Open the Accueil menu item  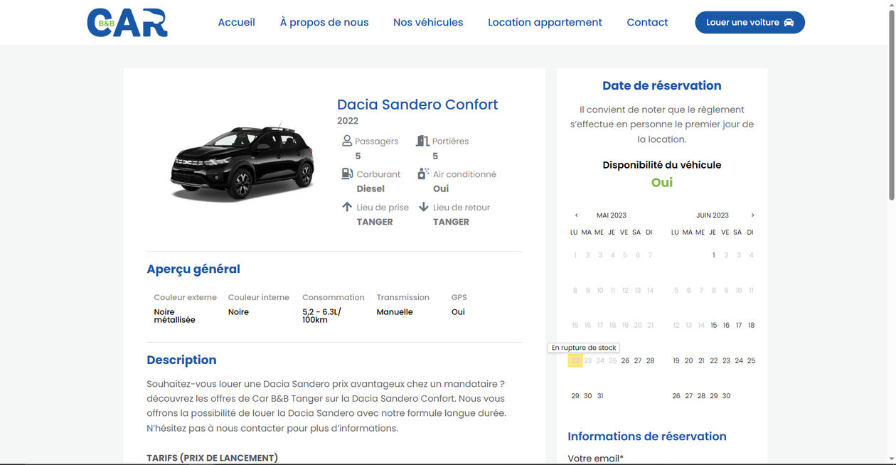[x=236, y=23]
